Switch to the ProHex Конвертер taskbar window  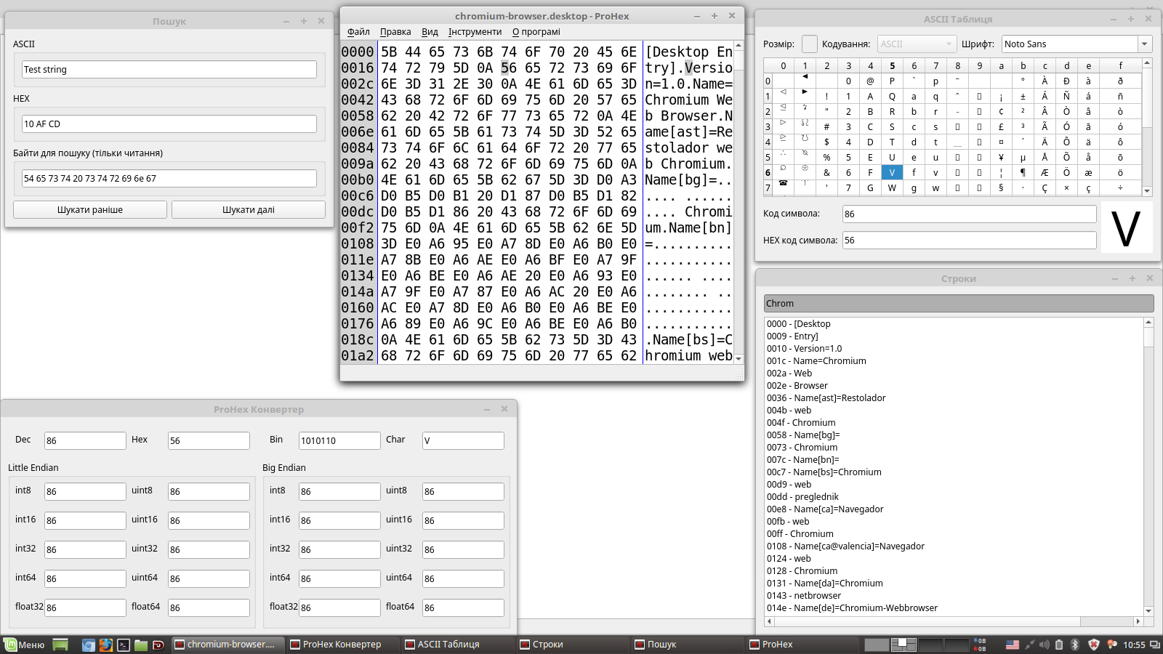tap(342, 645)
